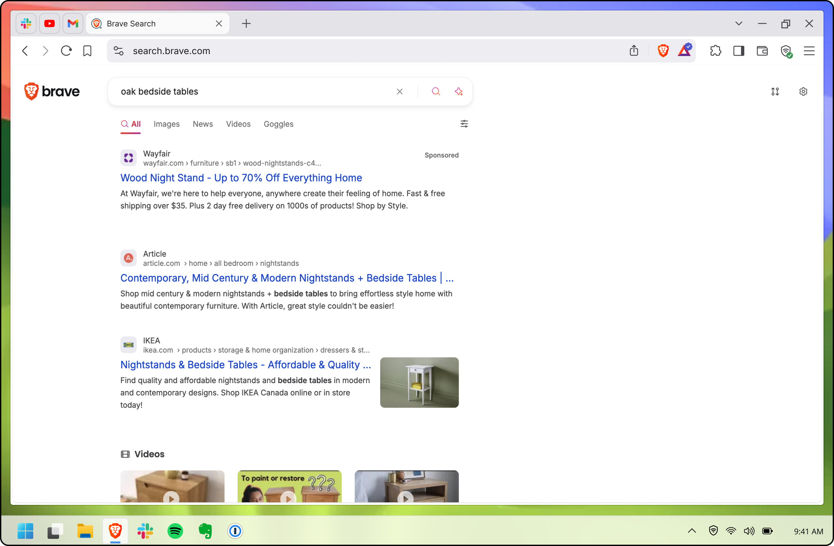Open the extensions puzzle icon
The width and height of the screenshot is (834, 546).
[715, 51]
